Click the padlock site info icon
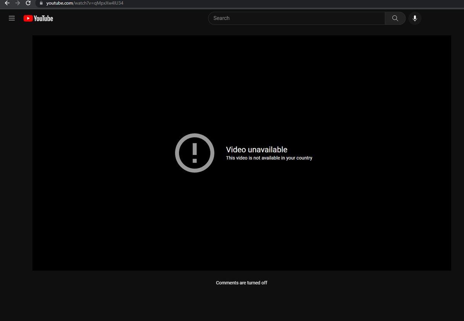The height and width of the screenshot is (321, 464). coord(41,3)
